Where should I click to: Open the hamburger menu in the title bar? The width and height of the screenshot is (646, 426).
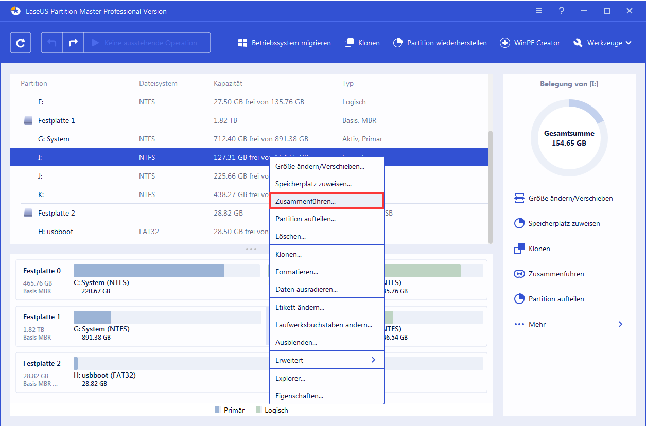[x=539, y=11]
